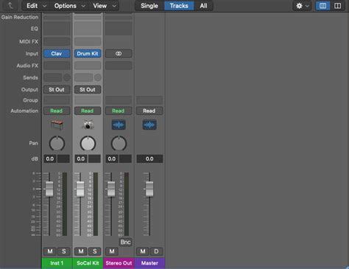Click the Bnc bounce button
The image size is (349, 269).
pos(125,242)
